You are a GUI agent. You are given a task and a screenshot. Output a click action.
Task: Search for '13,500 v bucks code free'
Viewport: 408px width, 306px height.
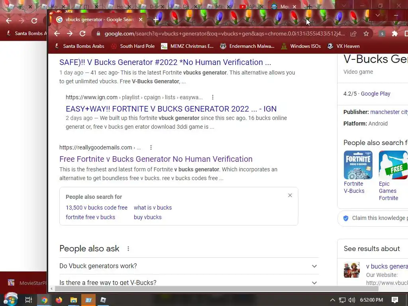(x=96, y=208)
